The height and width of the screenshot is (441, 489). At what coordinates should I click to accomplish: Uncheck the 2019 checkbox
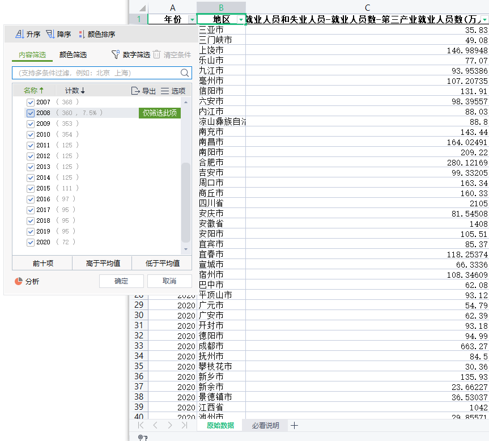(x=30, y=231)
